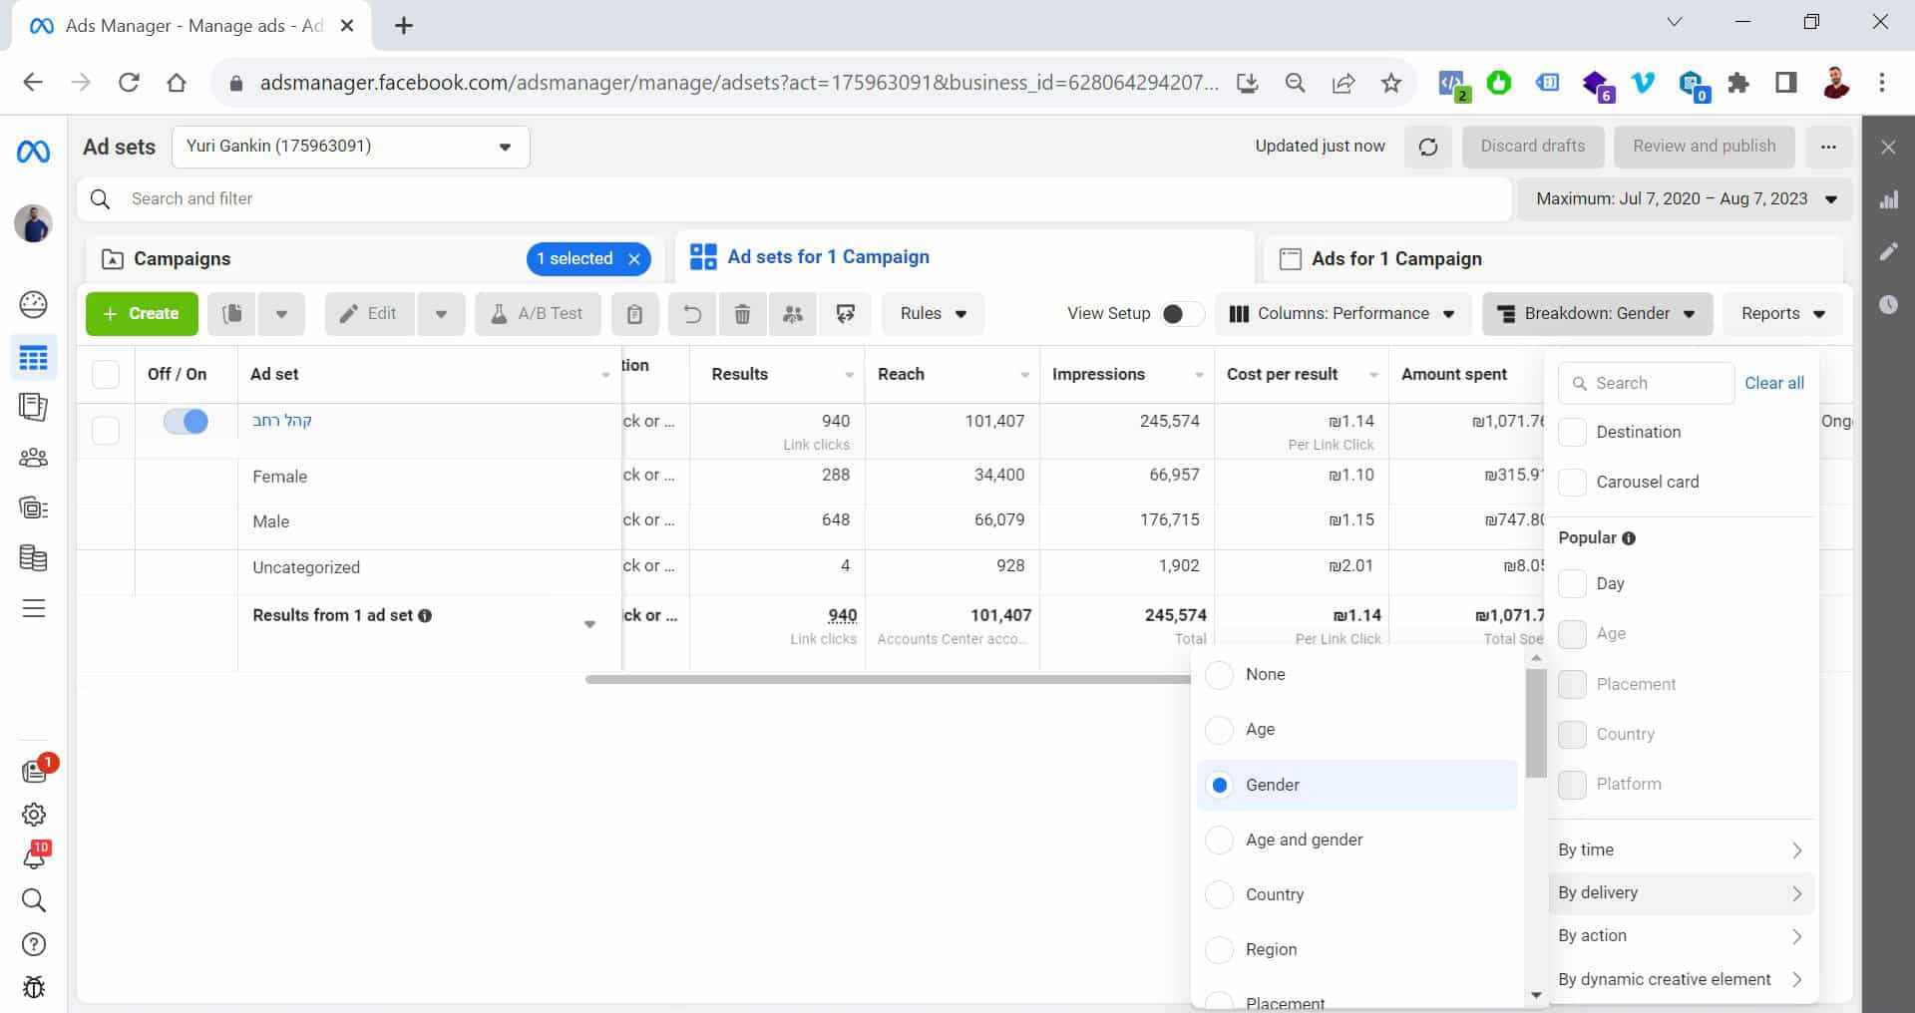Check the Destination breakdown checkbox

[1572, 432]
